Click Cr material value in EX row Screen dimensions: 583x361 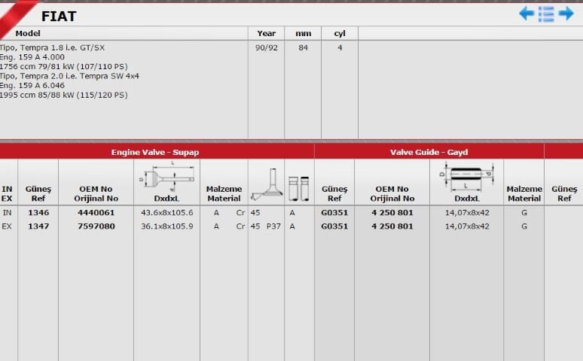pos(240,226)
